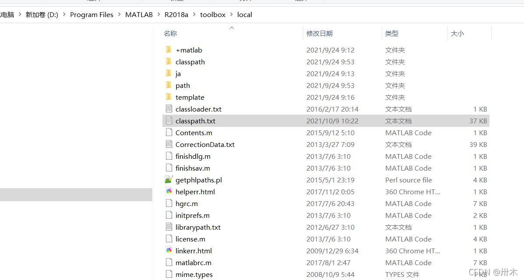Expand chevron after Program Files in address bar

tap(120, 14)
